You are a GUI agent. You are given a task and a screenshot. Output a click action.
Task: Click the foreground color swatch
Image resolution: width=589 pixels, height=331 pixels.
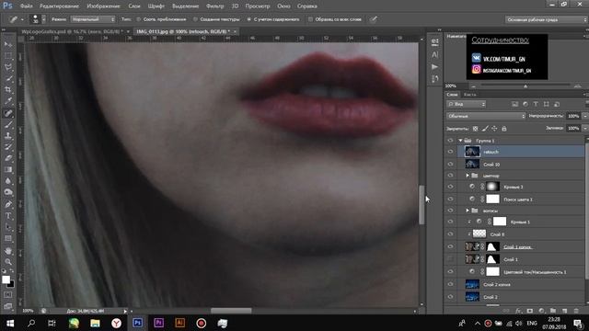(6, 280)
